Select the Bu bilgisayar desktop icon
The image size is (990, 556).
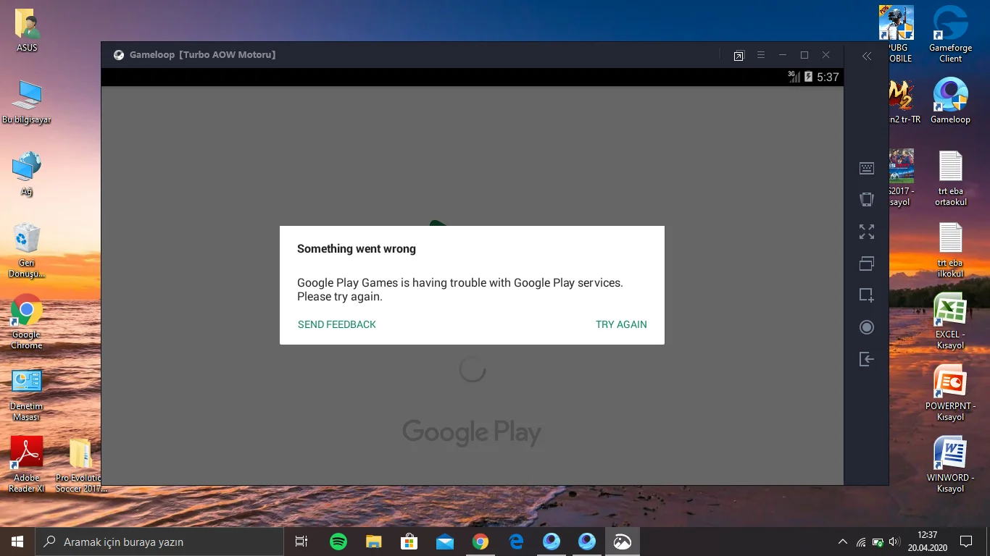(27, 101)
